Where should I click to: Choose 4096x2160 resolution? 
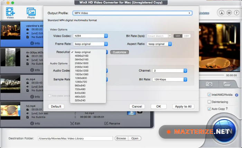coord(88,56)
